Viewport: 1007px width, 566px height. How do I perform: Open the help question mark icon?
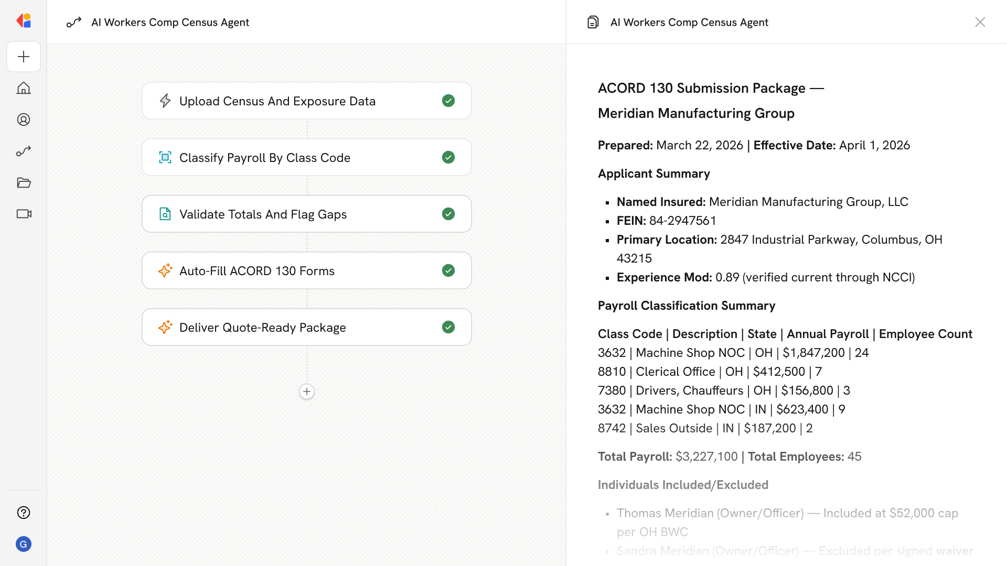click(x=24, y=513)
